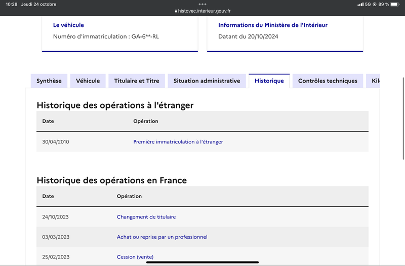Open the Titulaire et Titre tab
This screenshot has width=405, height=266.
tap(137, 81)
